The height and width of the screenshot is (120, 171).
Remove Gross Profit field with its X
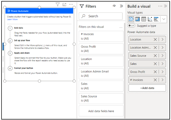click(x=155, y=72)
